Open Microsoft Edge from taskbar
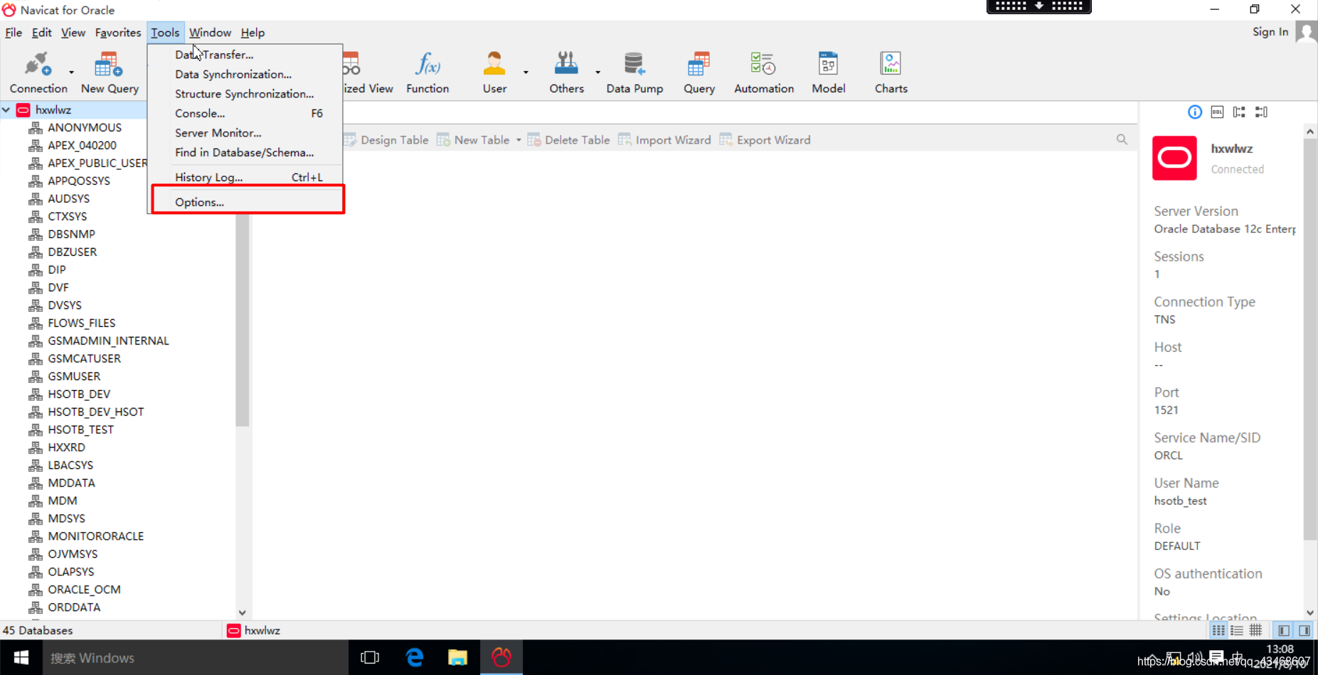 click(x=415, y=658)
